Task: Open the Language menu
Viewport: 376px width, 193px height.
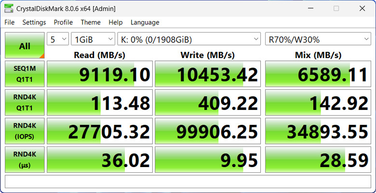Action: (x=145, y=23)
